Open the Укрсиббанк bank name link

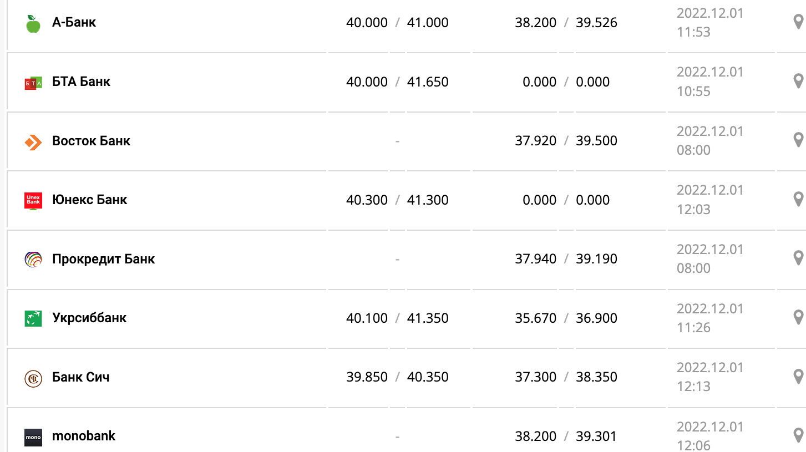point(89,318)
